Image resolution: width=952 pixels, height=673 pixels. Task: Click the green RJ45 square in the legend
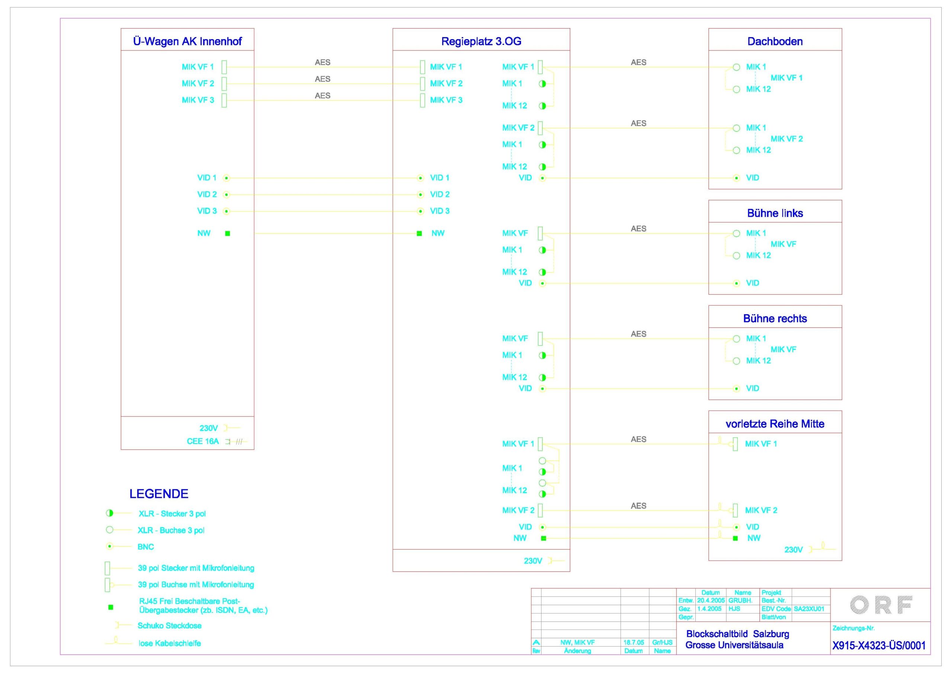pos(111,607)
